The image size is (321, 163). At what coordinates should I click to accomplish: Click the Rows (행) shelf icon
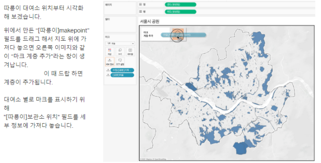coord(140,12)
